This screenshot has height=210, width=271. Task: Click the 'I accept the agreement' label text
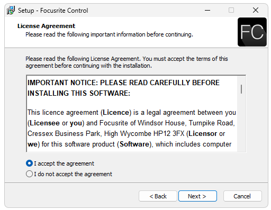click(64, 163)
